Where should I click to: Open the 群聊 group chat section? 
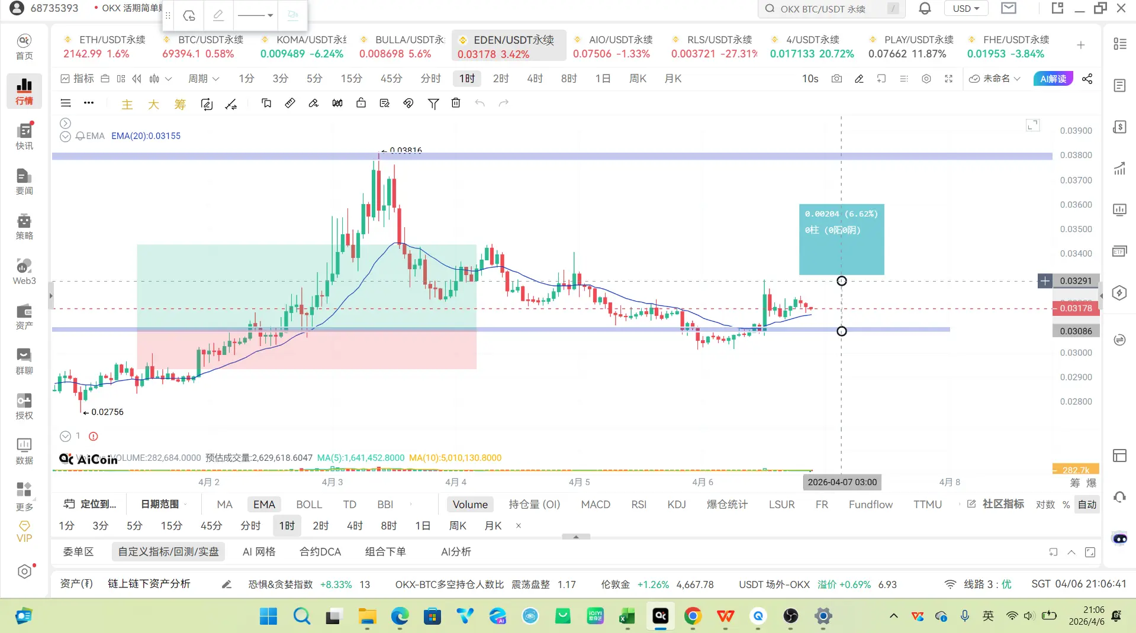tap(24, 361)
